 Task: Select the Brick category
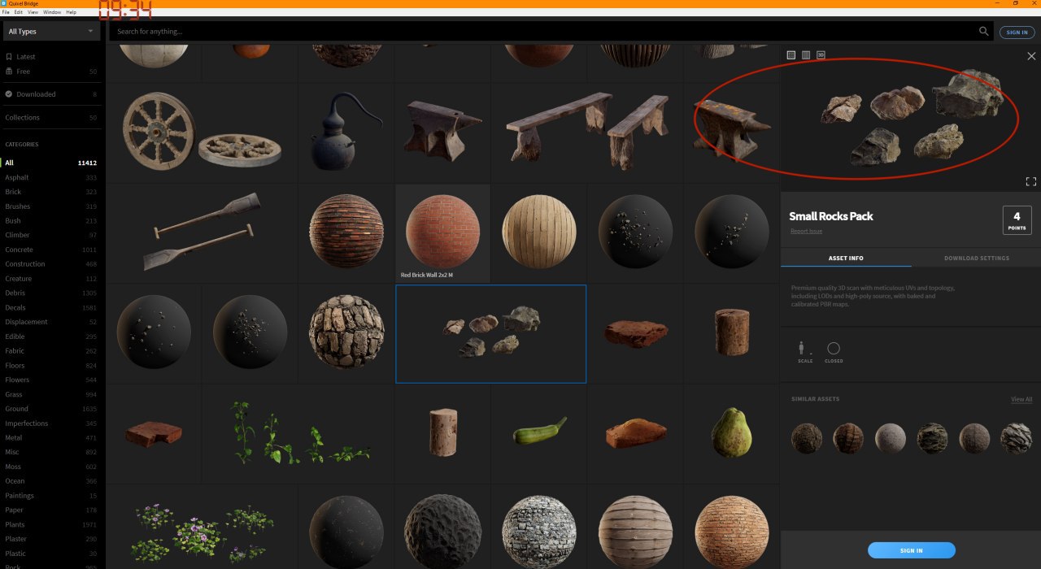[51, 192]
